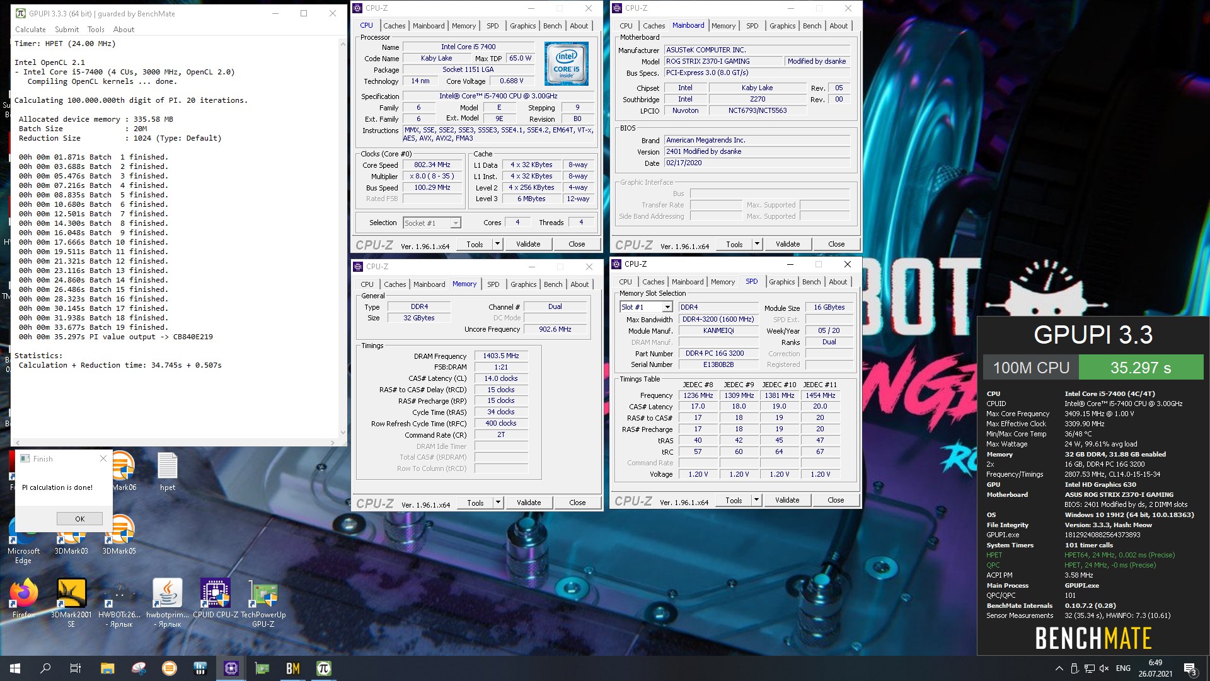Viewport: 1210px width, 681px height.
Task: Switch to Bench tab in CPU-Z CPU window
Action: [x=553, y=26]
